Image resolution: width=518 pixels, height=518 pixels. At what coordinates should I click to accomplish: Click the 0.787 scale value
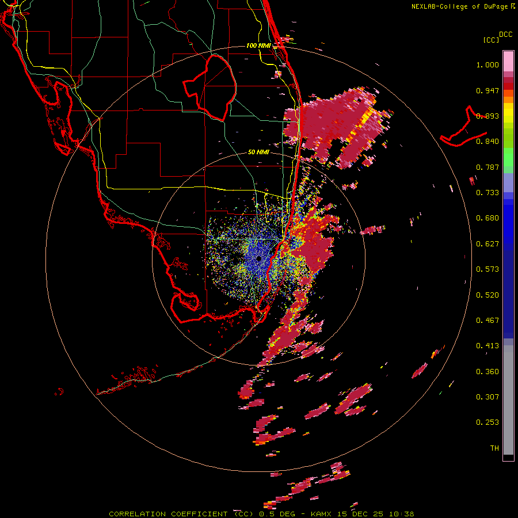[x=487, y=167]
